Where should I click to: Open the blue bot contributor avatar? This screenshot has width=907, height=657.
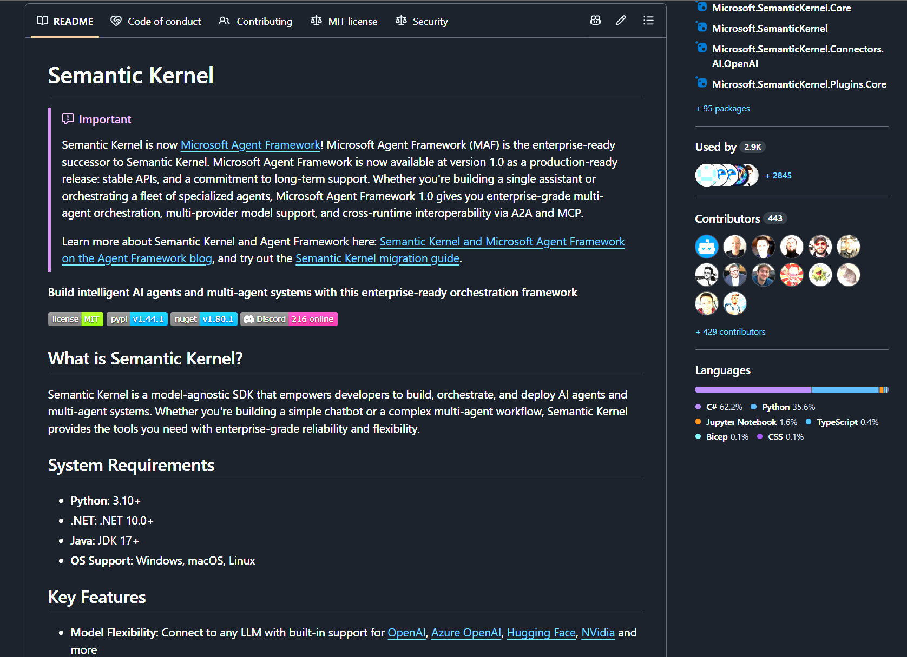click(x=707, y=247)
